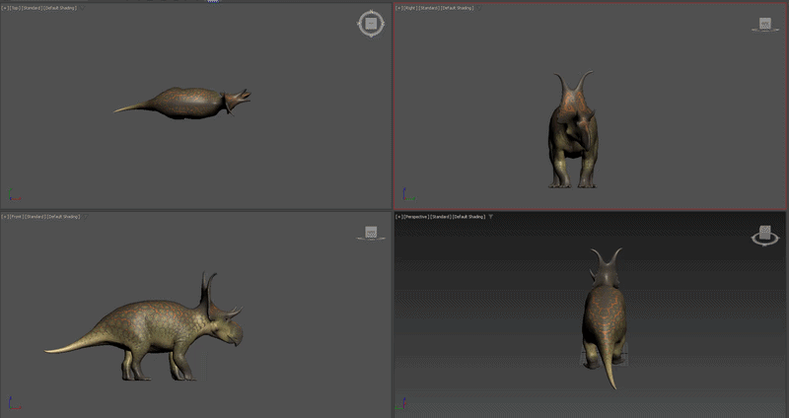Screen dimensions: 789x418
Task: Click the ViewCube in the Top viewport
Action: pos(372,23)
